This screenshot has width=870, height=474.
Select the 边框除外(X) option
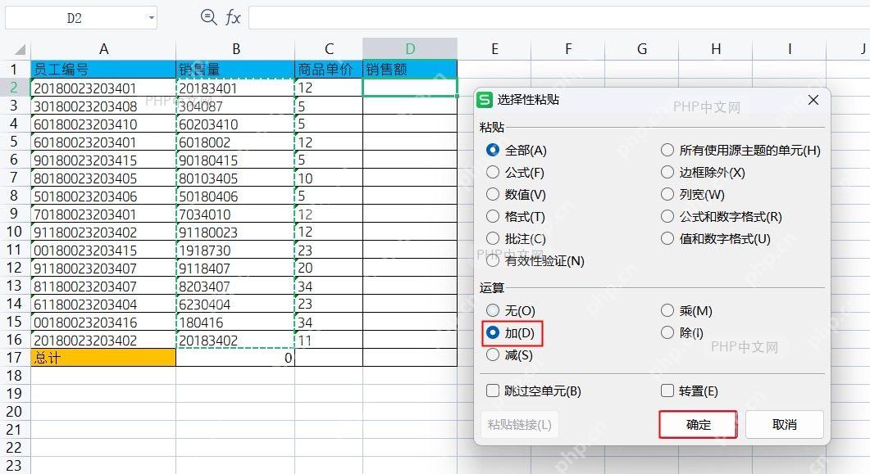pos(703,172)
